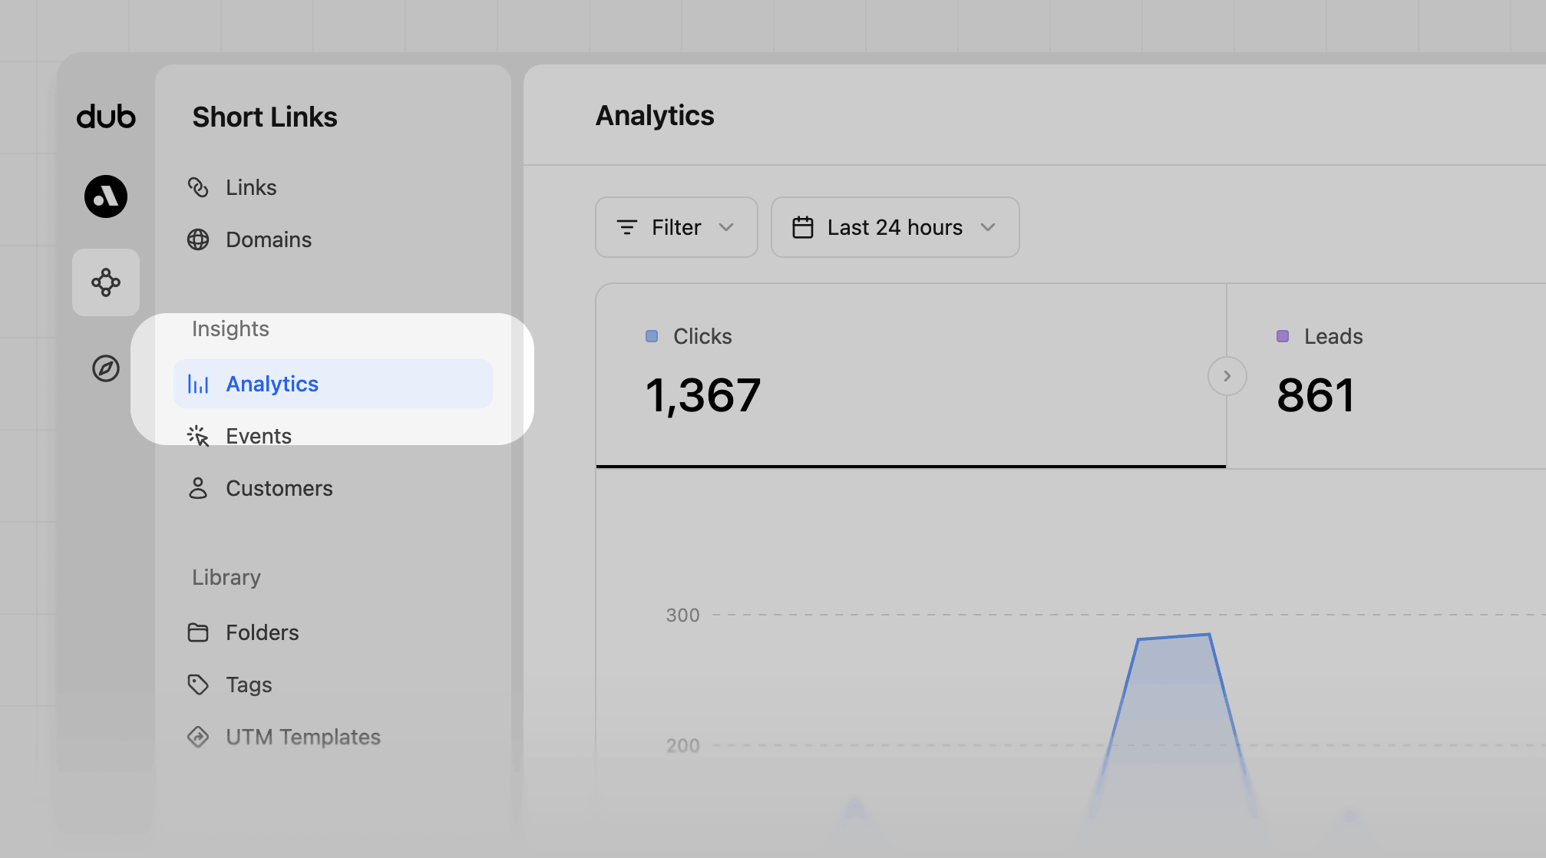Image resolution: width=1546 pixels, height=858 pixels.
Task: Click the Customers person icon
Action: pos(198,488)
